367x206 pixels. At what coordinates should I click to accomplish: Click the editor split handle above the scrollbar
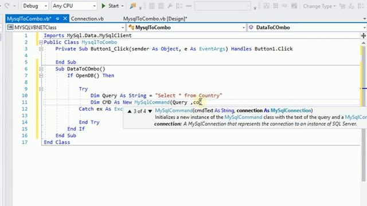tap(364, 35)
